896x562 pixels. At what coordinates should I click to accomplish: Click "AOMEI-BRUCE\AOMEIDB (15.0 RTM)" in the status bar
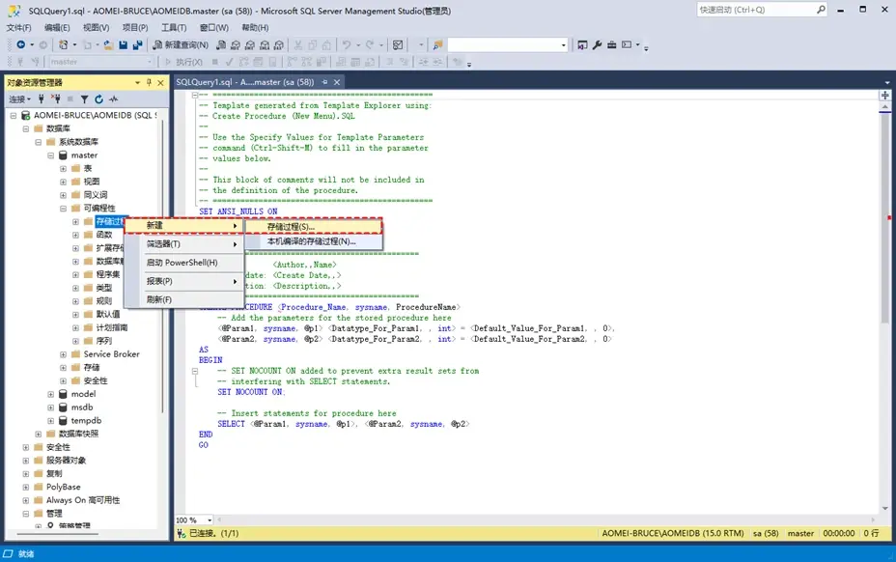pyautogui.click(x=673, y=533)
